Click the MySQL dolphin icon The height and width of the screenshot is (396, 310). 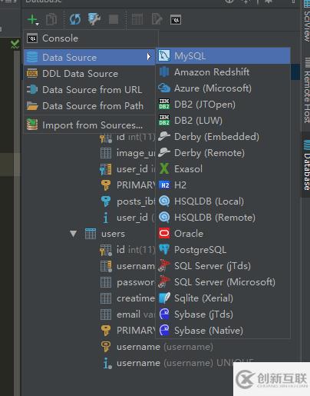click(x=164, y=55)
